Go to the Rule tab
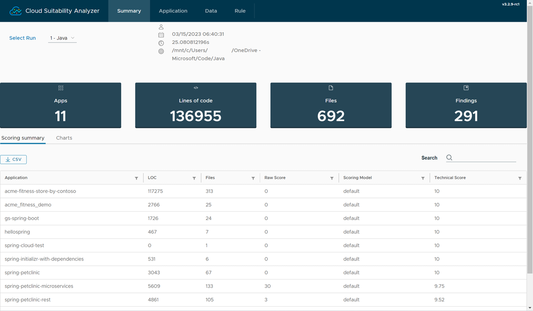The image size is (533, 311). point(240,11)
